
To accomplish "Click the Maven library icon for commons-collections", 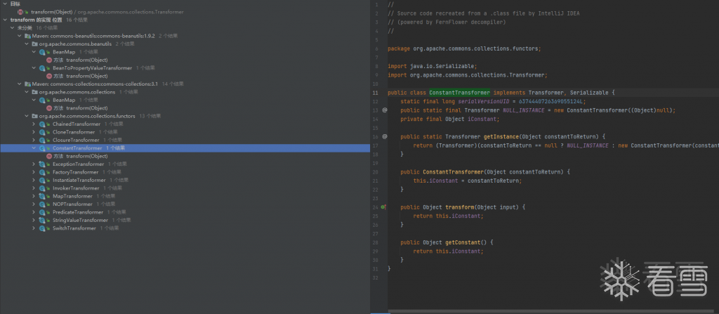I will point(27,84).
